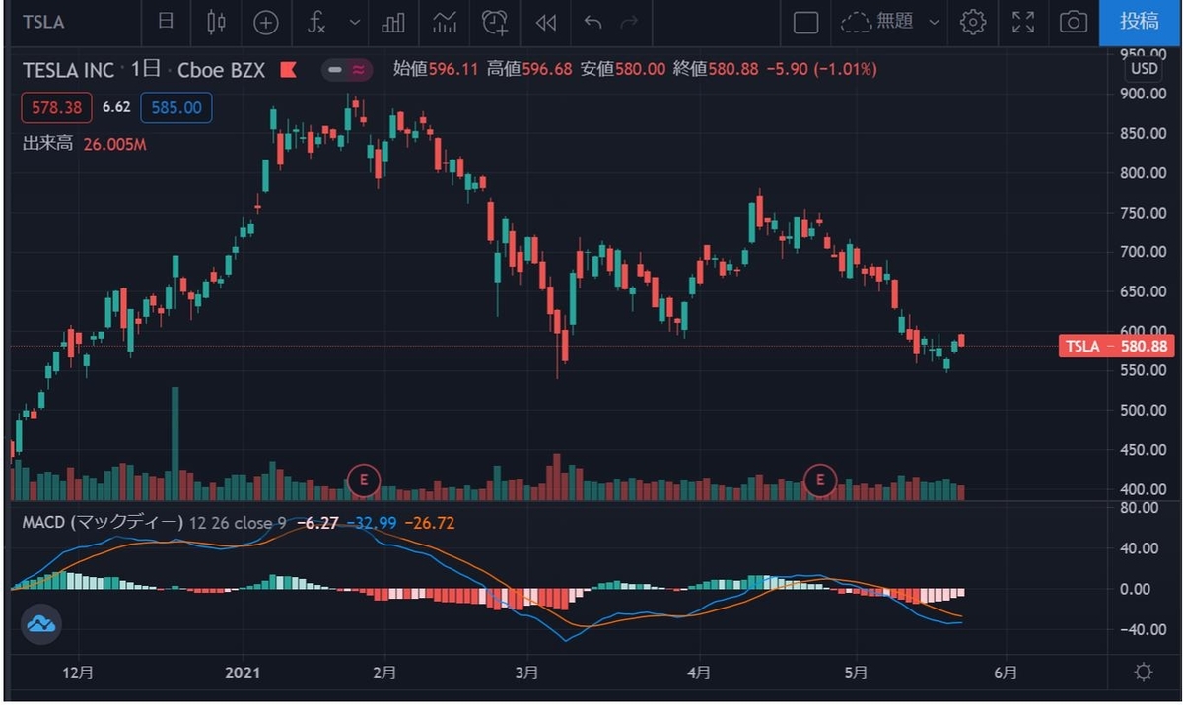Click the -26.72 signal line value

430,522
